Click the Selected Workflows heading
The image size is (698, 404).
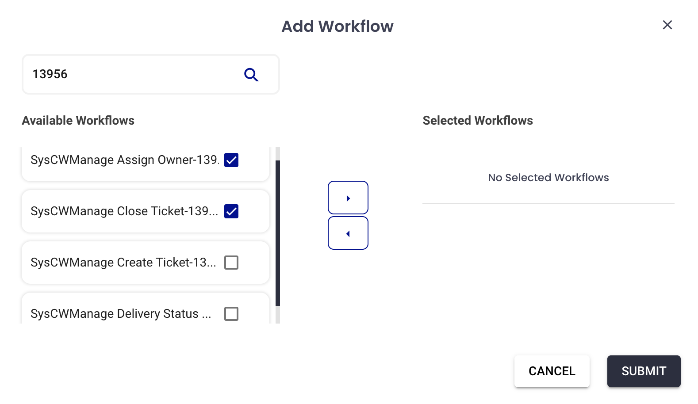478,121
